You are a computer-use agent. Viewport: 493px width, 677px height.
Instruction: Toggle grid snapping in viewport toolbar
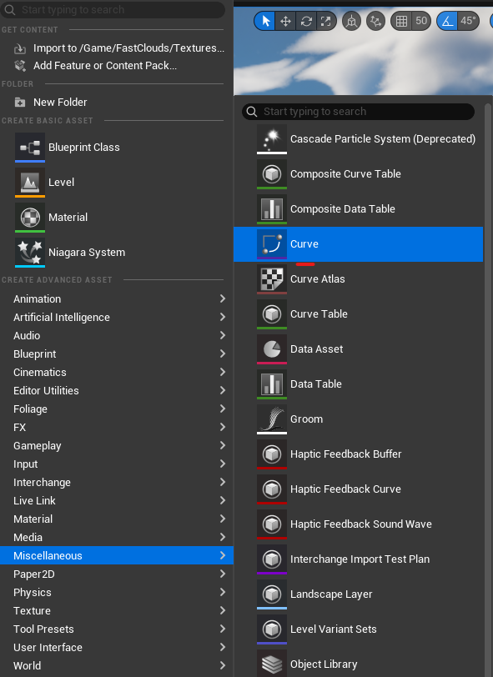pos(401,21)
